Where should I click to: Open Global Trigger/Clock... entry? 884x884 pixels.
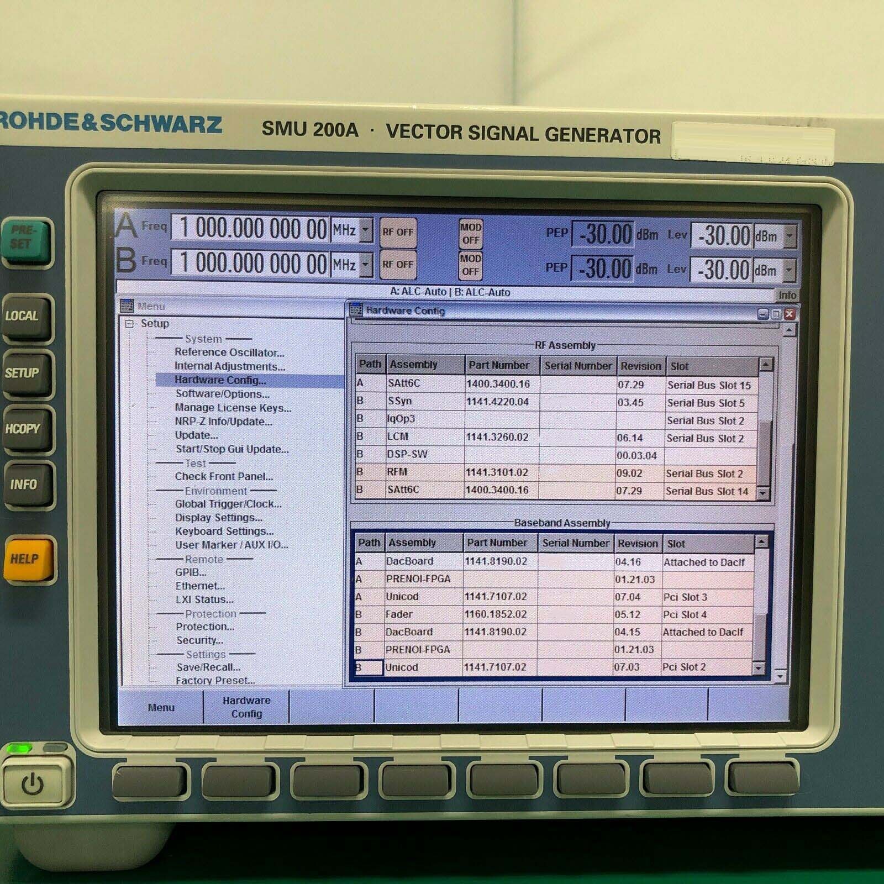click(x=228, y=504)
